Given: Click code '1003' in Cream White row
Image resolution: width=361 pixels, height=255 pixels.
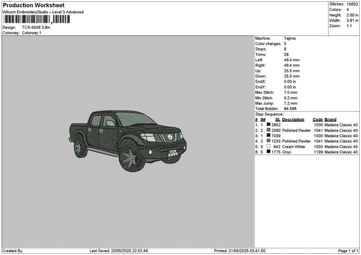Looking at the screenshot, I should tap(318, 147).
